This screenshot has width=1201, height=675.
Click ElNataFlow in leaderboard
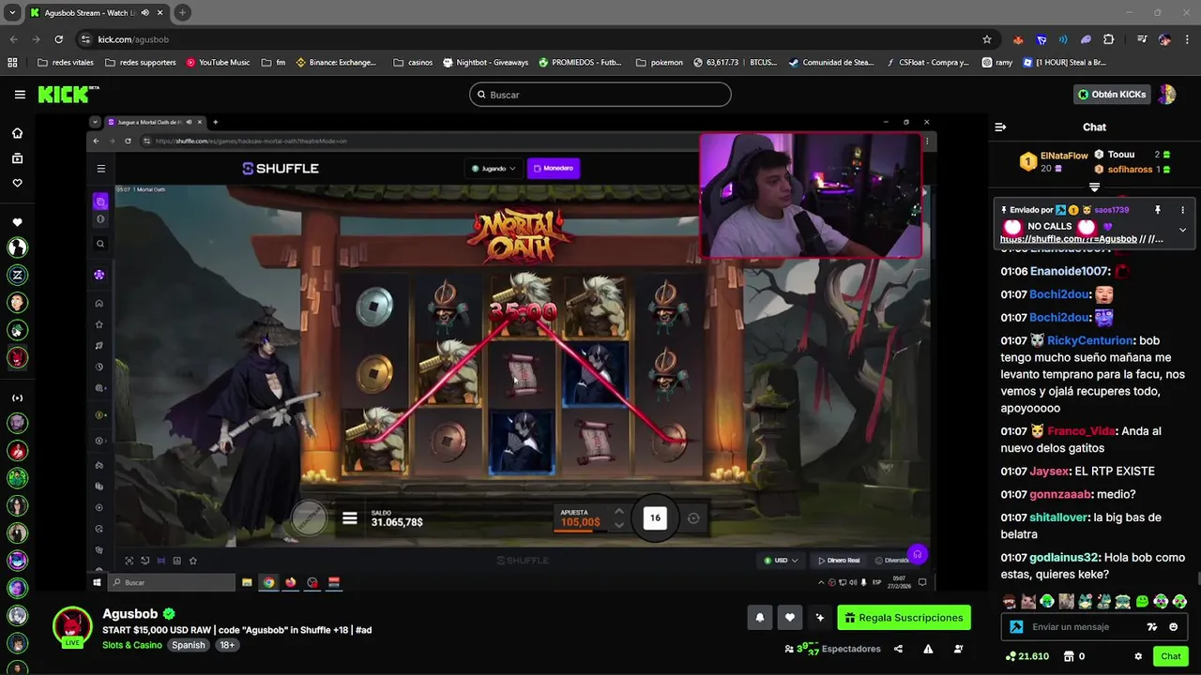pos(1064,156)
